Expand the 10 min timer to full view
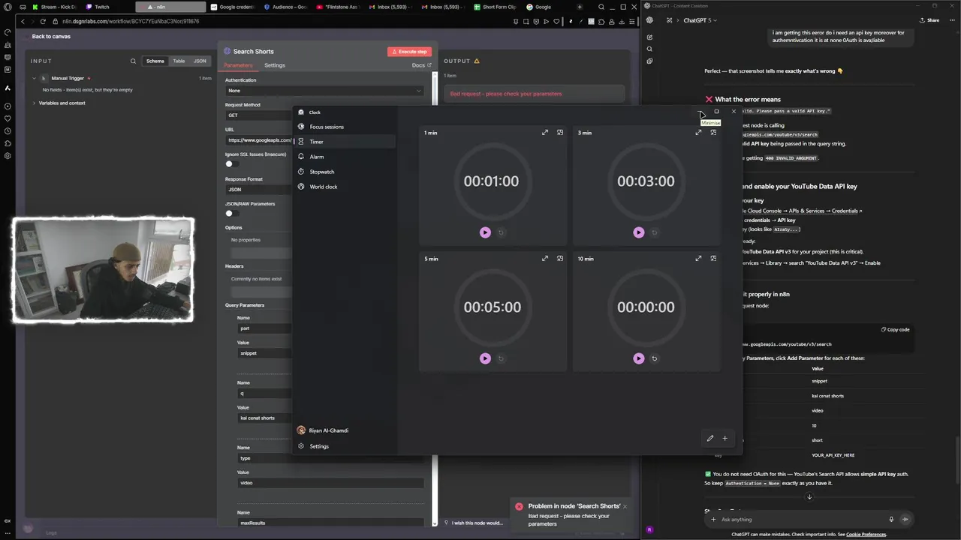This screenshot has width=961, height=540. click(698, 259)
